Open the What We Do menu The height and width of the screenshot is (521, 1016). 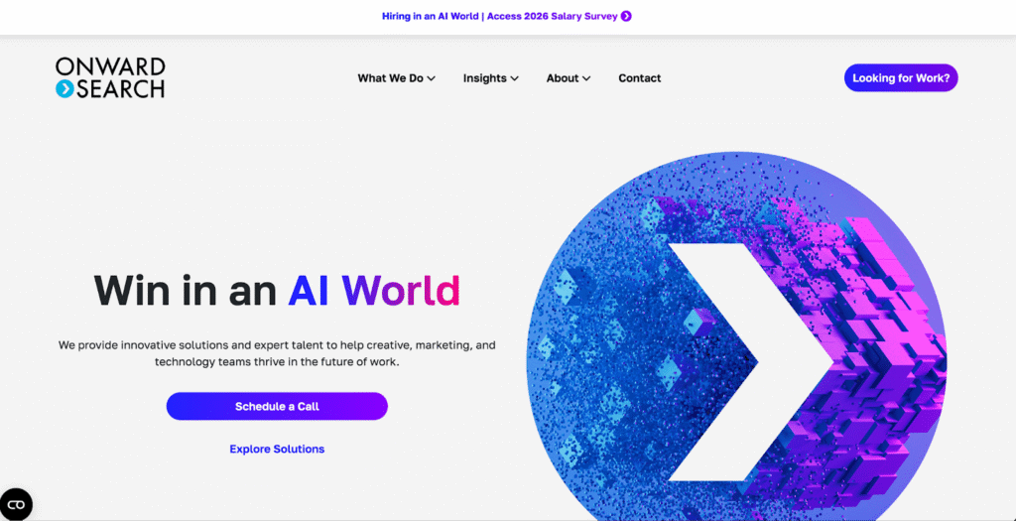390,78
